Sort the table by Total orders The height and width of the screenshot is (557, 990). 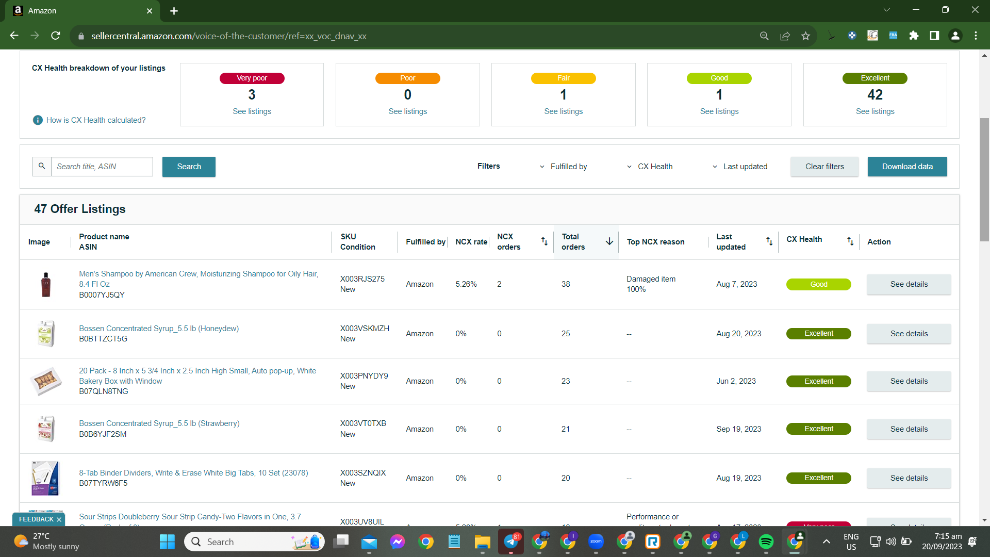point(609,241)
